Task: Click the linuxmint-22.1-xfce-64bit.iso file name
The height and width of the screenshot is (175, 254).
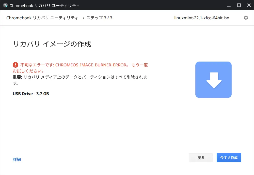Action: click(x=202, y=18)
